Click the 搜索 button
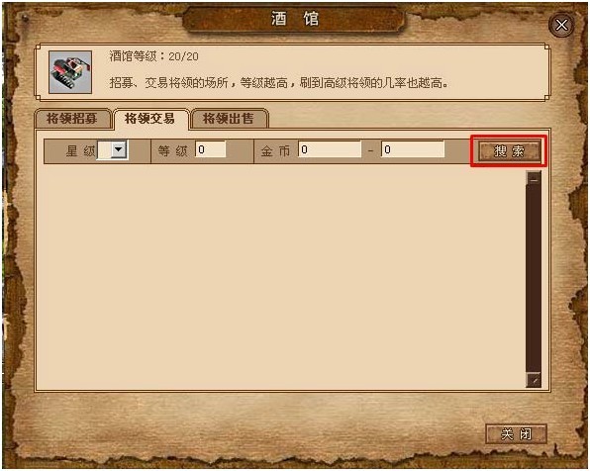590x471 pixels. click(509, 150)
